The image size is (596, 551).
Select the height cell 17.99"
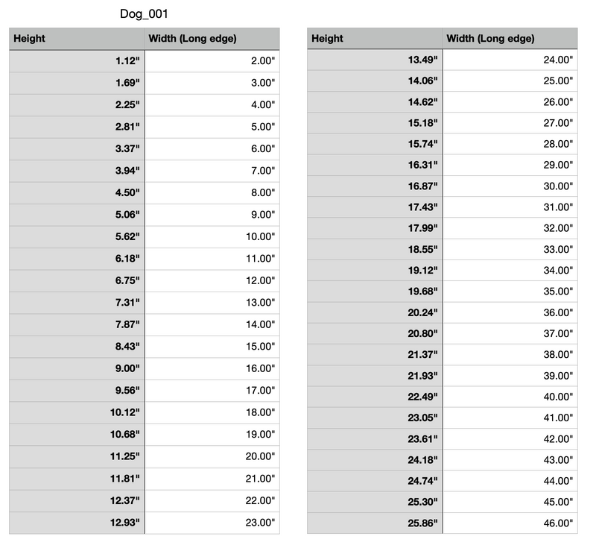pyautogui.click(x=375, y=228)
